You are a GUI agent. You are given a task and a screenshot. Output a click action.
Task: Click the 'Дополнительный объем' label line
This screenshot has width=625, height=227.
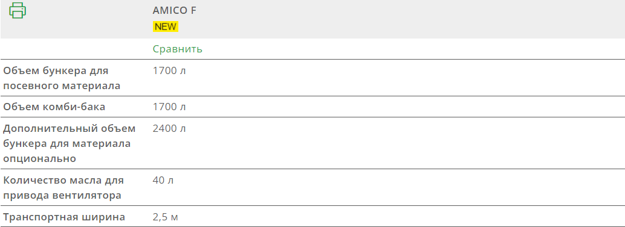(x=70, y=129)
